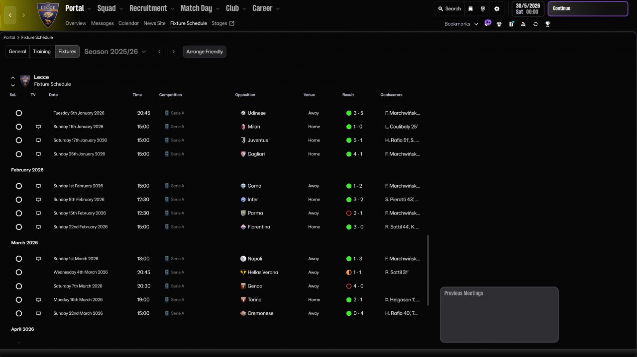Select the radio for the Udinese fixture
The image size is (637, 357).
click(19, 113)
